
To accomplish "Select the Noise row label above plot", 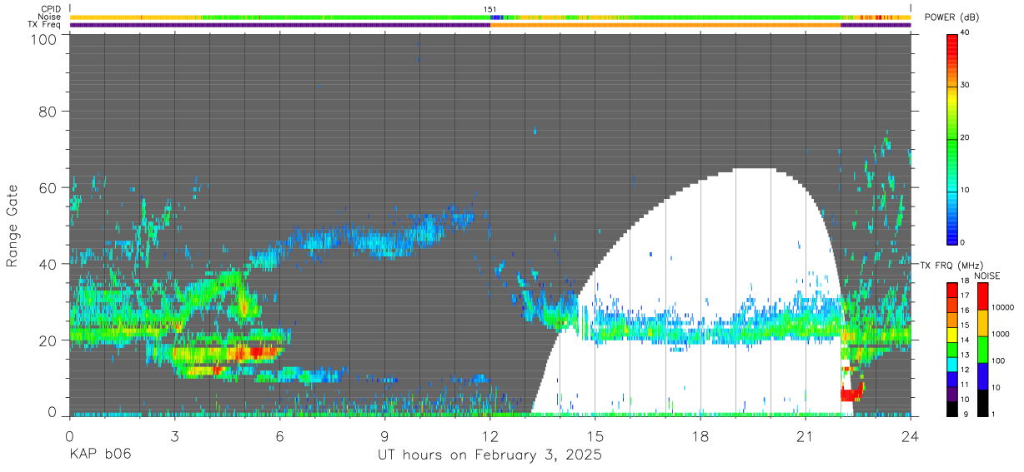I will (x=50, y=17).
